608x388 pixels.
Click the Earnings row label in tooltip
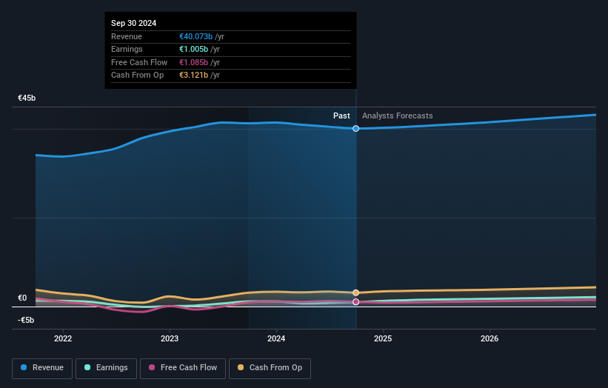(127, 49)
